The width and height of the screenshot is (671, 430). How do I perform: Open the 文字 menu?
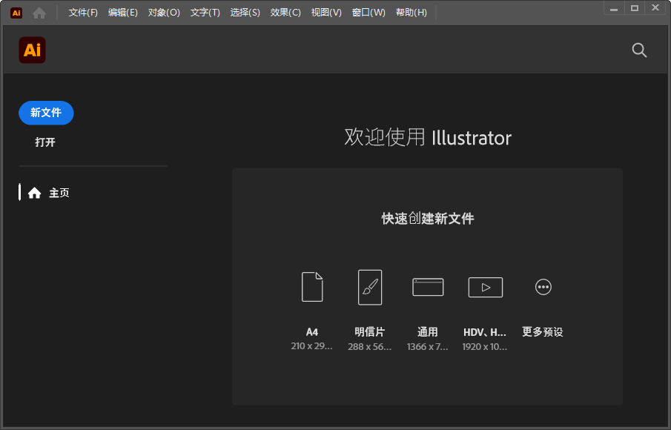pos(205,12)
